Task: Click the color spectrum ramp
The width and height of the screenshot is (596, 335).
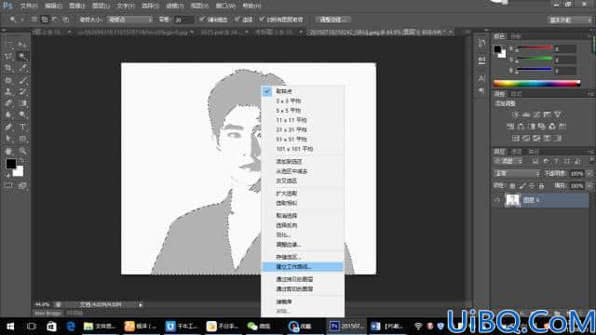Action: pos(536,84)
